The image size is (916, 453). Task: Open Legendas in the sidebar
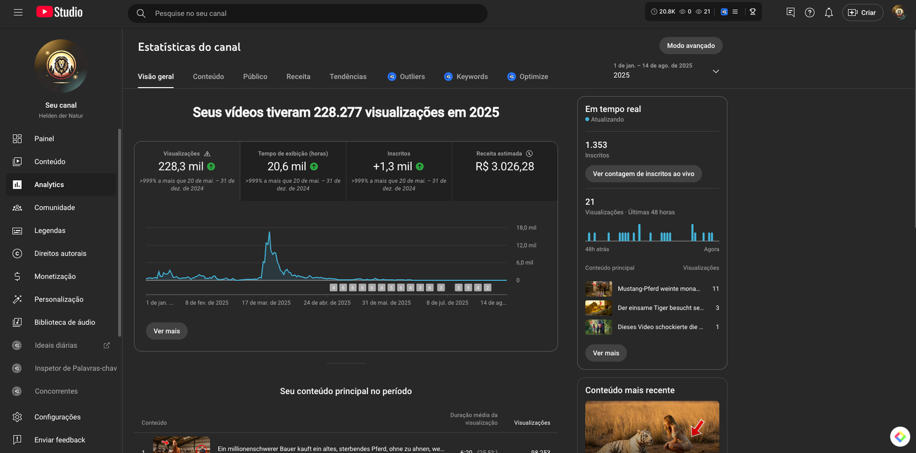point(61,231)
